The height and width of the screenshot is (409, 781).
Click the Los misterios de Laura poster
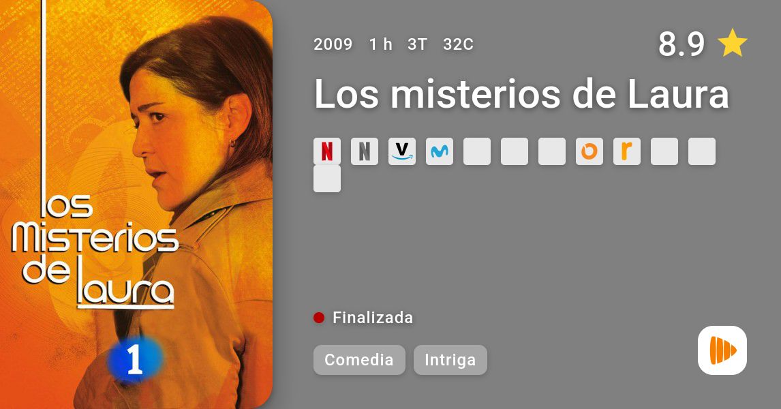[136, 204]
